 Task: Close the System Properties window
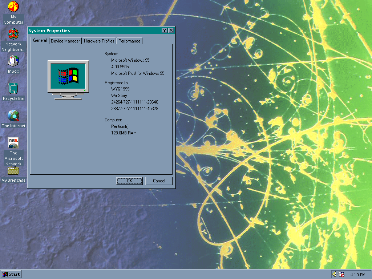click(171, 31)
